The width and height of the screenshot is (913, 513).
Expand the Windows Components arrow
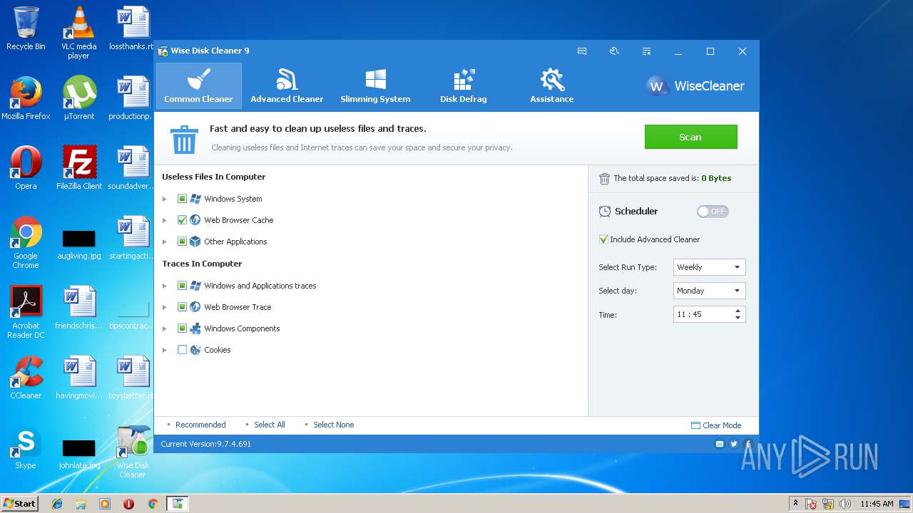(x=165, y=328)
